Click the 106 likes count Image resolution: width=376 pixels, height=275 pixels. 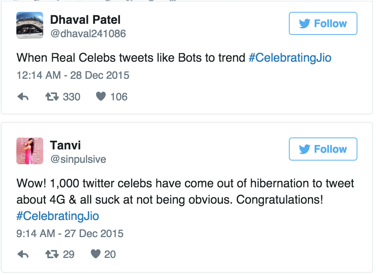tap(119, 97)
